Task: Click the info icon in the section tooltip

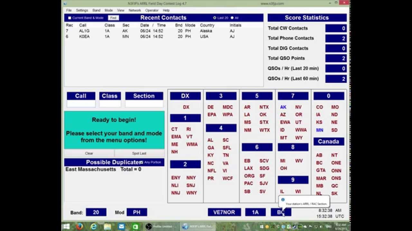Action: coord(283,199)
